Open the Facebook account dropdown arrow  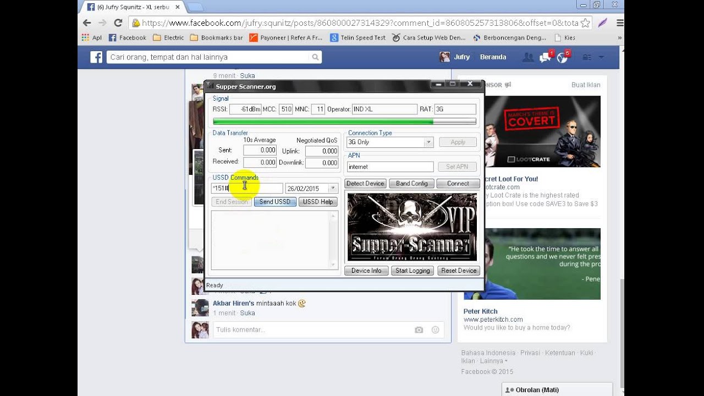pyautogui.click(x=601, y=57)
